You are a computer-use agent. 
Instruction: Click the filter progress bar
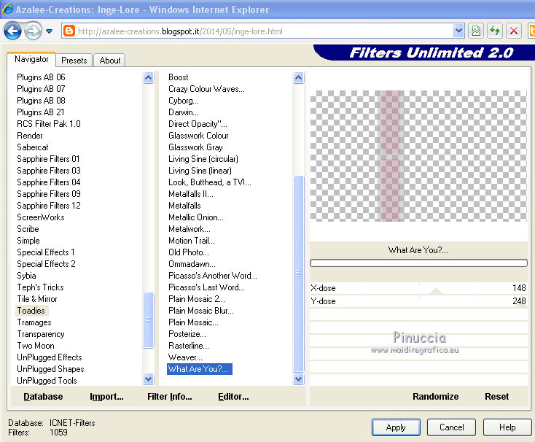(x=418, y=263)
